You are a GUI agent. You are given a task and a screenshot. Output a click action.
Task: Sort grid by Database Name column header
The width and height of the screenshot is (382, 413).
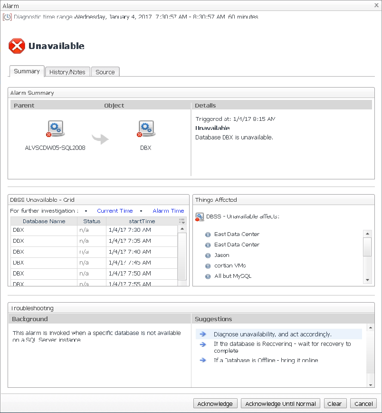44,221
